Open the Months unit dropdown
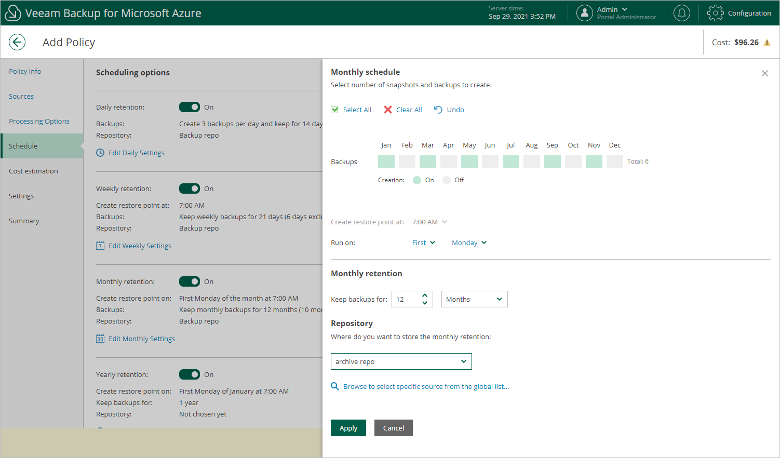 [475, 299]
